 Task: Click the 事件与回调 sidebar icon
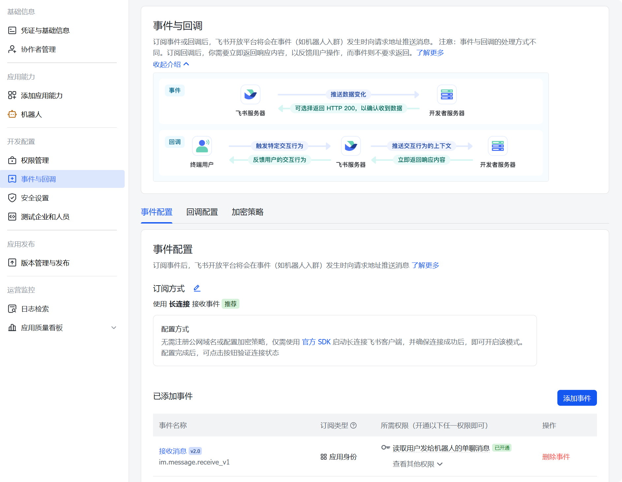(12, 179)
